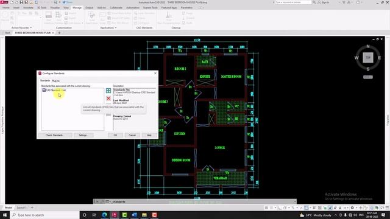The width and height of the screenshot is (390, 219).
Task: Click Add Standards File icon in dialog
Action: pos(108,91)
